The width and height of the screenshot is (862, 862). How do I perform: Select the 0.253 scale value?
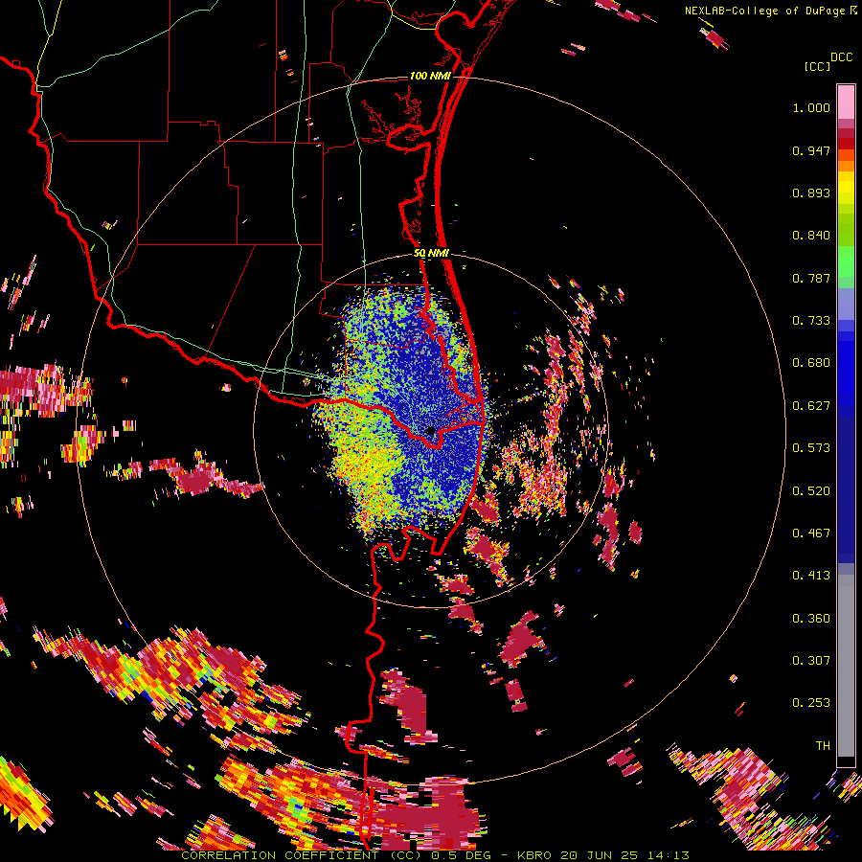(x=811, y=703)
